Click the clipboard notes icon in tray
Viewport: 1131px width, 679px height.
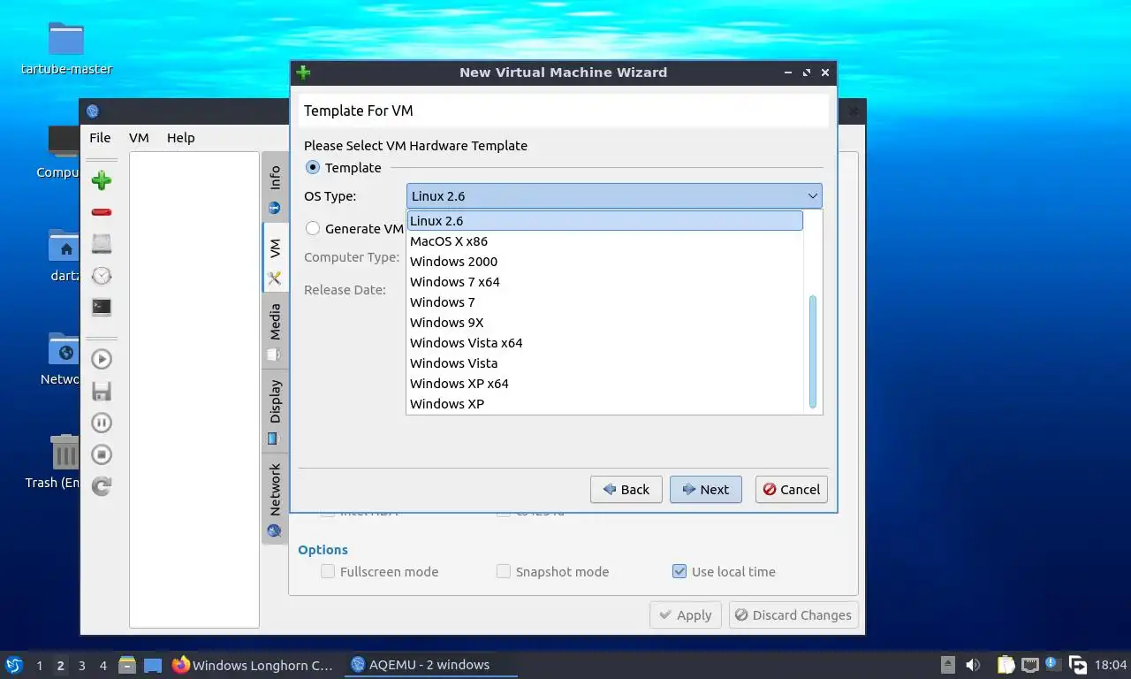pos(1006,665)
